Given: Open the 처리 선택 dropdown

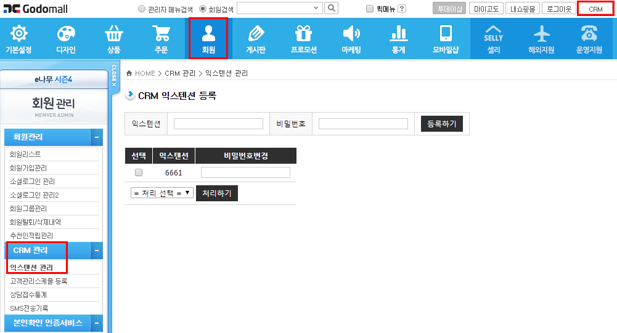Looking at the screenshot, I should (161, 193).
